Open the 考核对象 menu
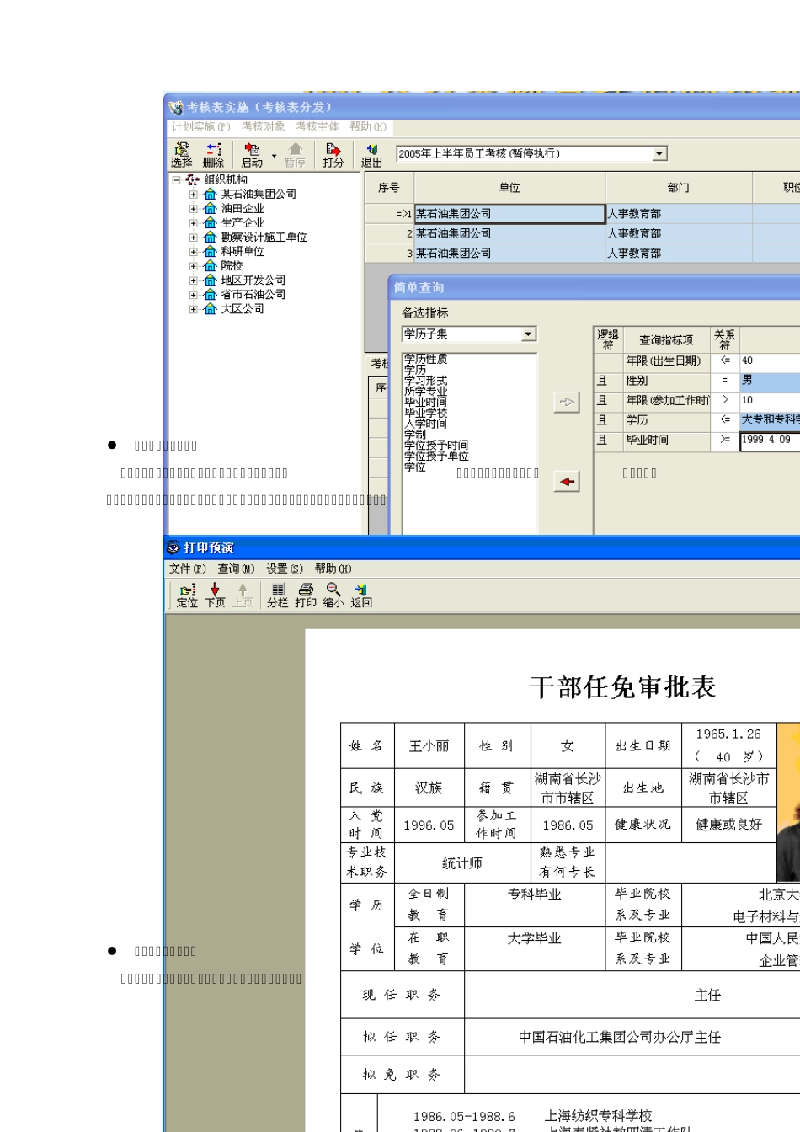This screenshot has width=800, height=1132. click(x=263, y=126)
